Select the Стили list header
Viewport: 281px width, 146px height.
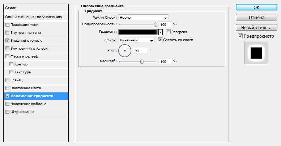(36, 8)
